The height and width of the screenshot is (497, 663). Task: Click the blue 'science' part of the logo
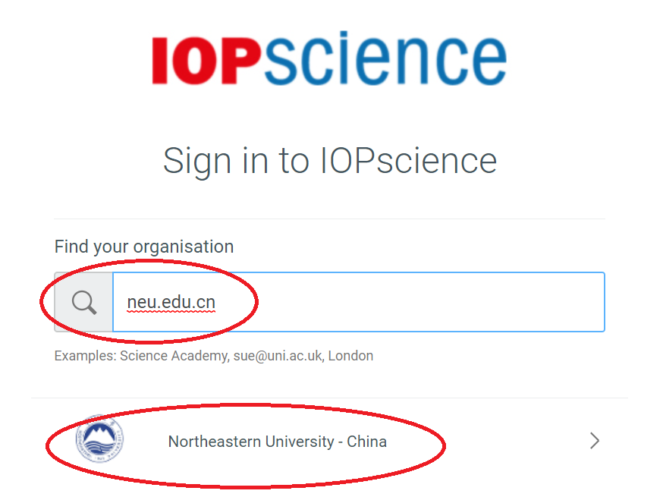click(x=385, y=59)
